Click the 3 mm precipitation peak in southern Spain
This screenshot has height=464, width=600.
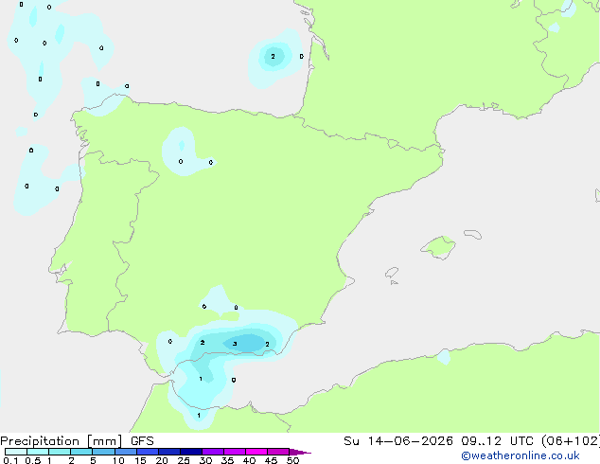point(235,344)
